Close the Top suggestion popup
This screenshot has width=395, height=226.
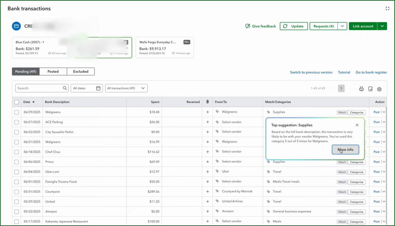(x=357, y=125)
